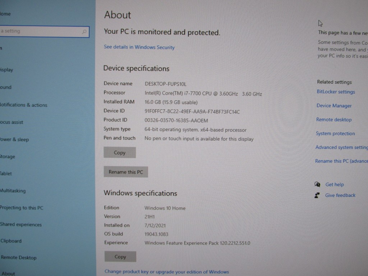Open Rename this PC (advanced) link
Screen dimensions: 368x276
(x=341, y=161)
